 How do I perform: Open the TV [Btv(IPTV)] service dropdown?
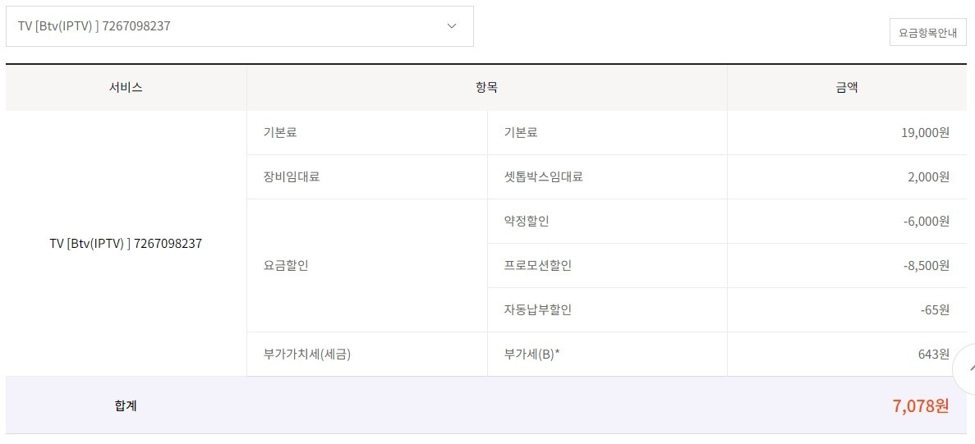[x=238, y=26]
